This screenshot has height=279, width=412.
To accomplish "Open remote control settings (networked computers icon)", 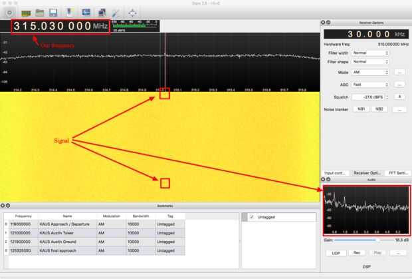I will coord(102,13).
